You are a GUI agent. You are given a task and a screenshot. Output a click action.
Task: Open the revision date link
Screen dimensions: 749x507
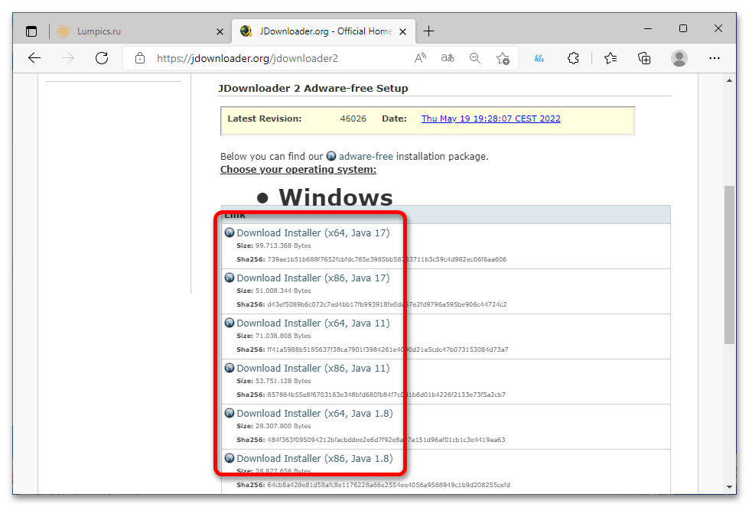[x=490, y=119]
